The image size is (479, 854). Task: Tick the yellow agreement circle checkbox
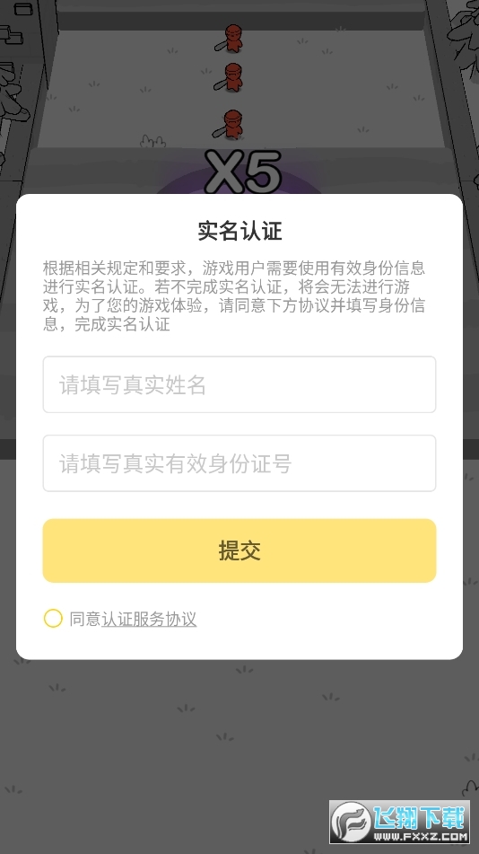pos(53,618)
